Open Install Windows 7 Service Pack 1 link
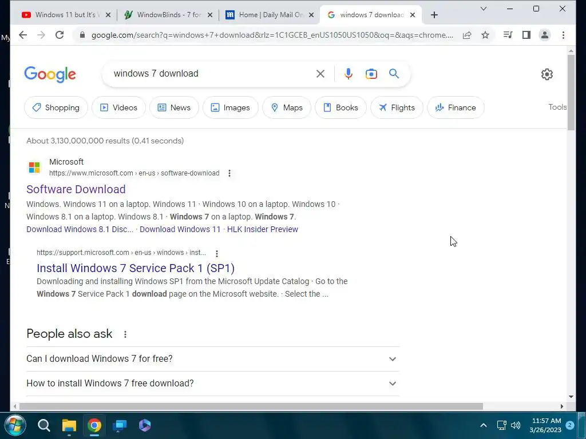The image size is (586, 439). tap(136, 268)
